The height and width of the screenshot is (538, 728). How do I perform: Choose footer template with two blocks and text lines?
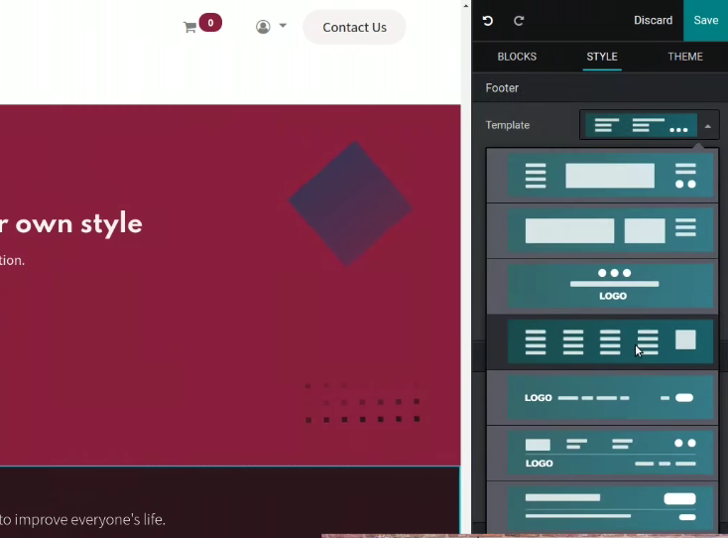coord(610,230)
